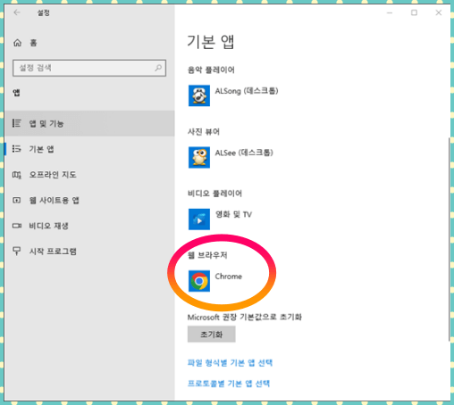Click the 웹 브라우저 label
The image size is (454, 405).
pos(207,255)
